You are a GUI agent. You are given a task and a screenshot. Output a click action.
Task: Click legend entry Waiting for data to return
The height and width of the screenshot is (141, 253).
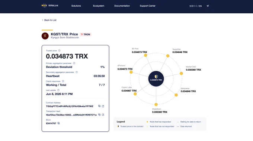click(189, 122)
